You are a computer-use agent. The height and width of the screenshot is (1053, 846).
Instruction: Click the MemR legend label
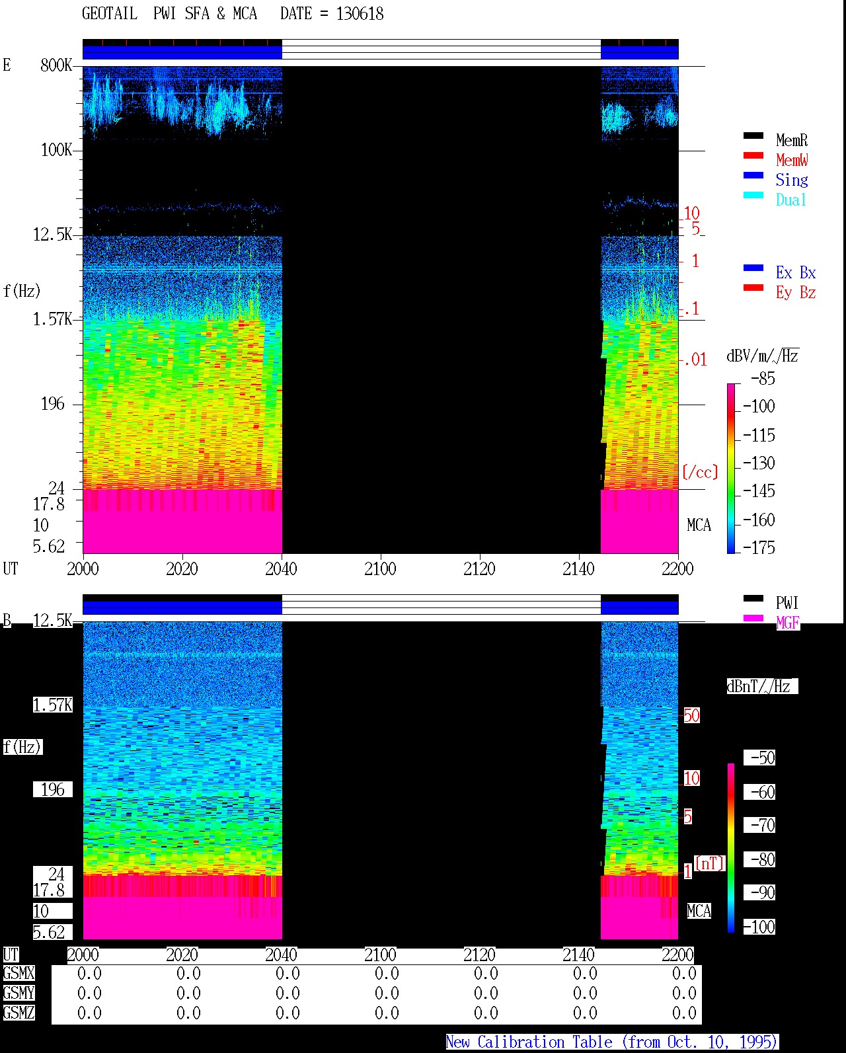click(792, 140)
